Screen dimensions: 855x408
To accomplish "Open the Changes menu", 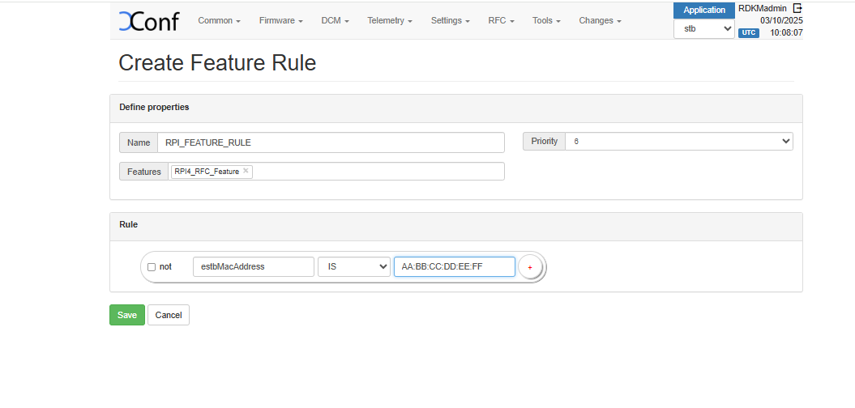I will coord(600,20).
